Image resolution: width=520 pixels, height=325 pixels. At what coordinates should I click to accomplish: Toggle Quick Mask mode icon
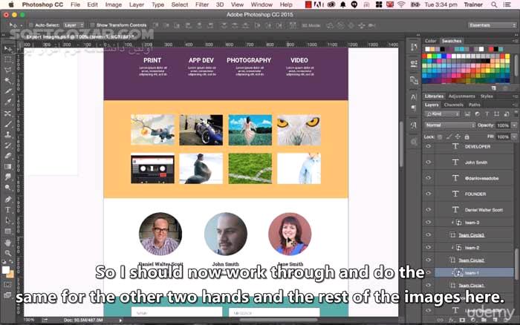tap(7, 284)
